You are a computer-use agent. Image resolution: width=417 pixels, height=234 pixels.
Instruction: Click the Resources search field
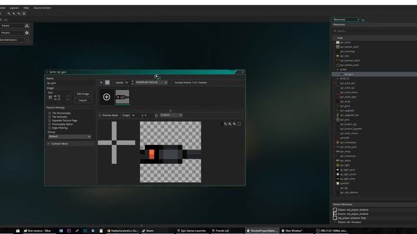[x=375, y=31]
